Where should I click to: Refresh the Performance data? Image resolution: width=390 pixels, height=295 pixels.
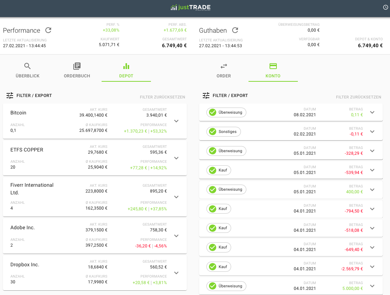point(48,30)
